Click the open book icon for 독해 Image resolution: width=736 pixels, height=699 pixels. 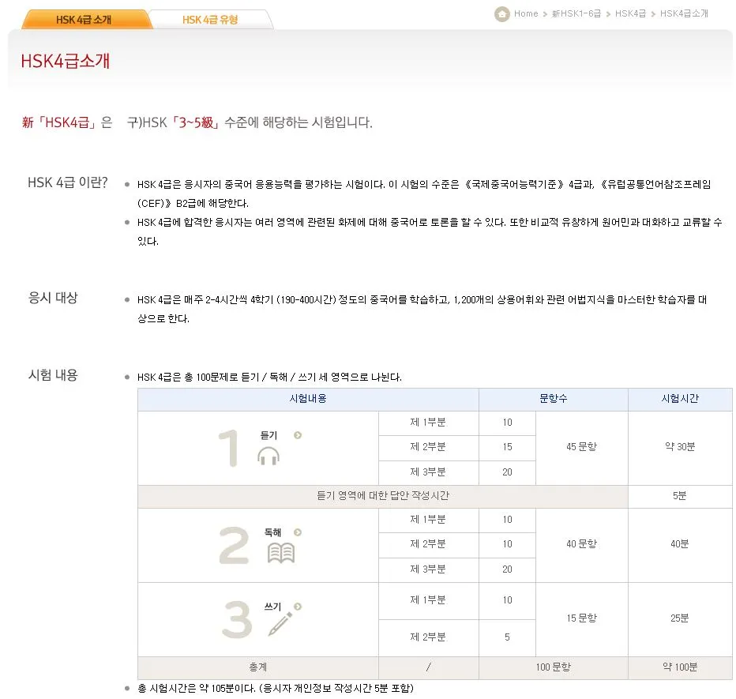pos(280,553)
